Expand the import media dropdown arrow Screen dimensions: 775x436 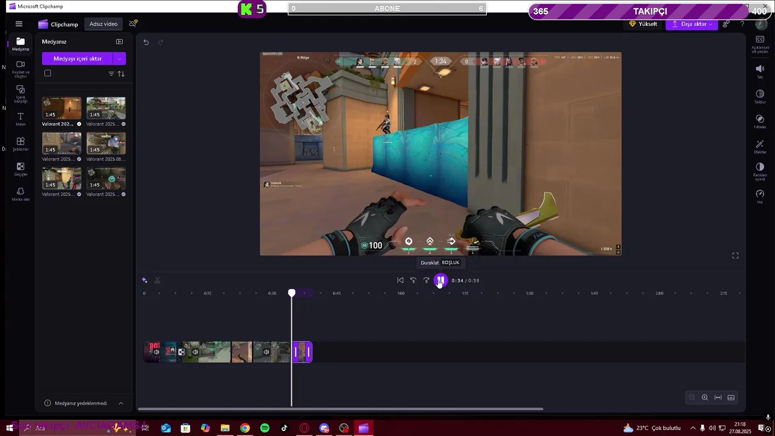point(120,59)
